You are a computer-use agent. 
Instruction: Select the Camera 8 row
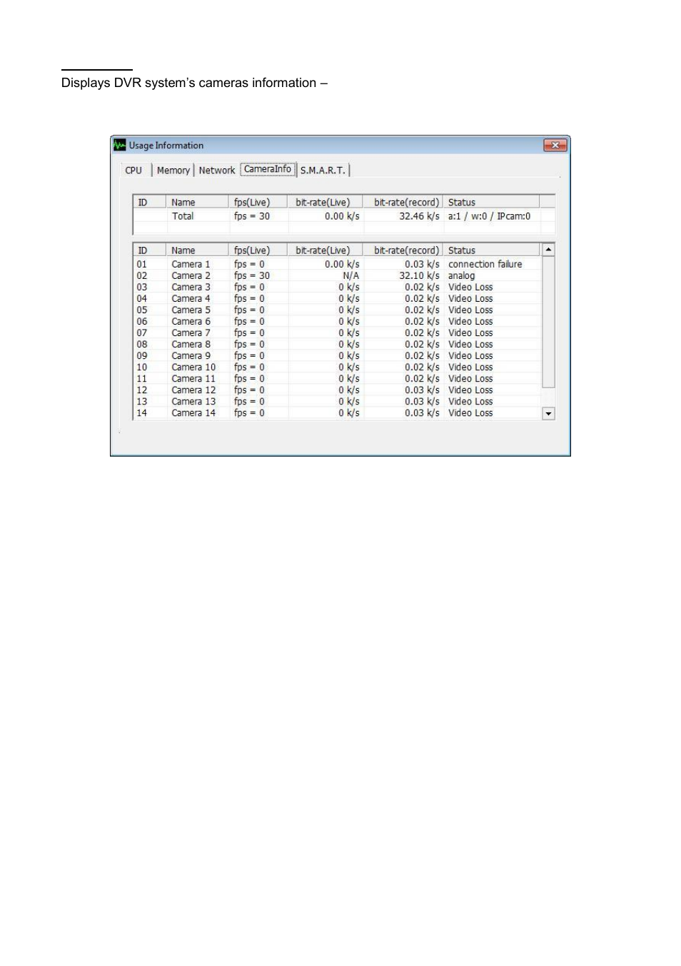click(x=338, y=344)
